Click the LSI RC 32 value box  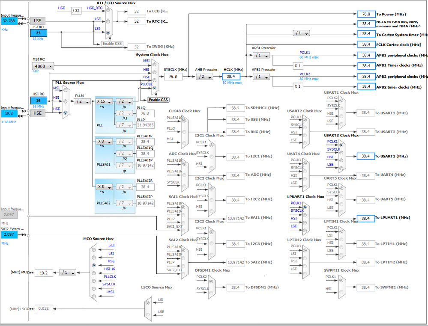click(39, 33)
